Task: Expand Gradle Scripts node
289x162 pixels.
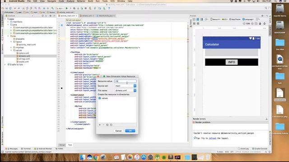Action: pos(5,65)
